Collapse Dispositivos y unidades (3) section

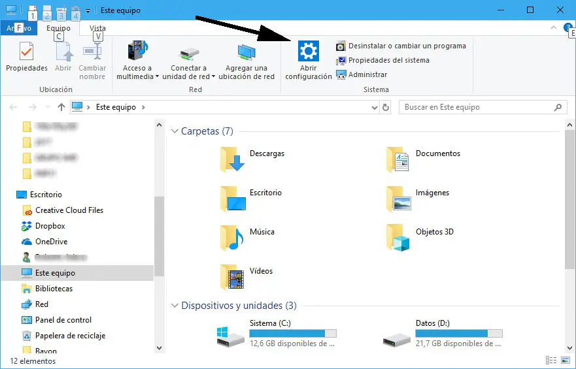tap(175, 306)
